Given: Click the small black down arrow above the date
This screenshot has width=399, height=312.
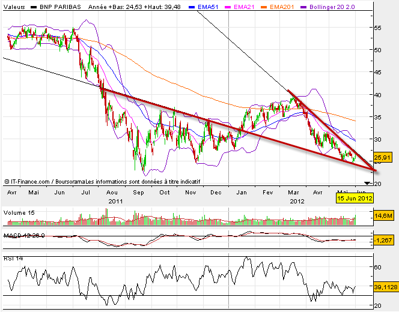Looking at the screenshot, I should click(367, 182).
